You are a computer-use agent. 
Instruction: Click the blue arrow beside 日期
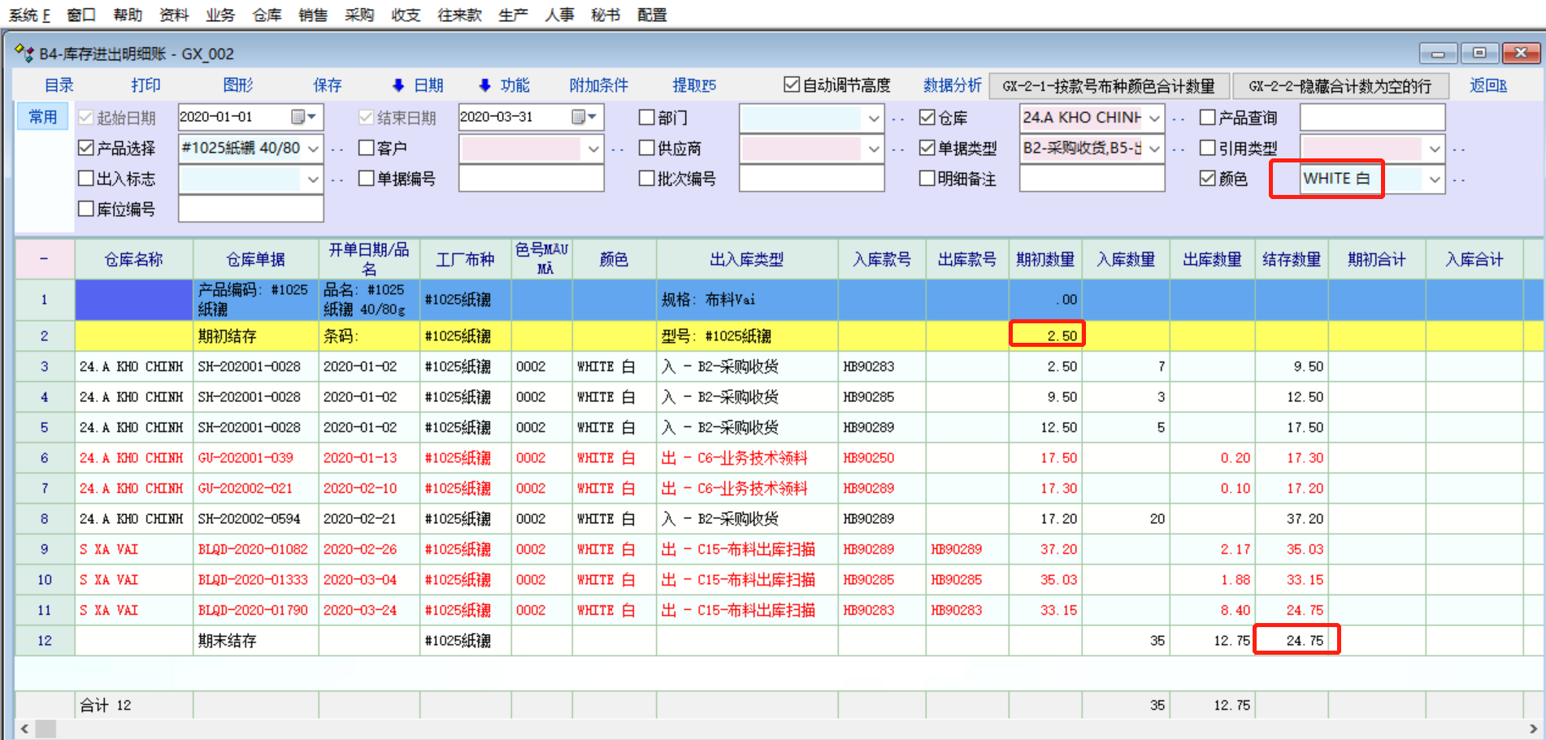click(x=398, y=85)
